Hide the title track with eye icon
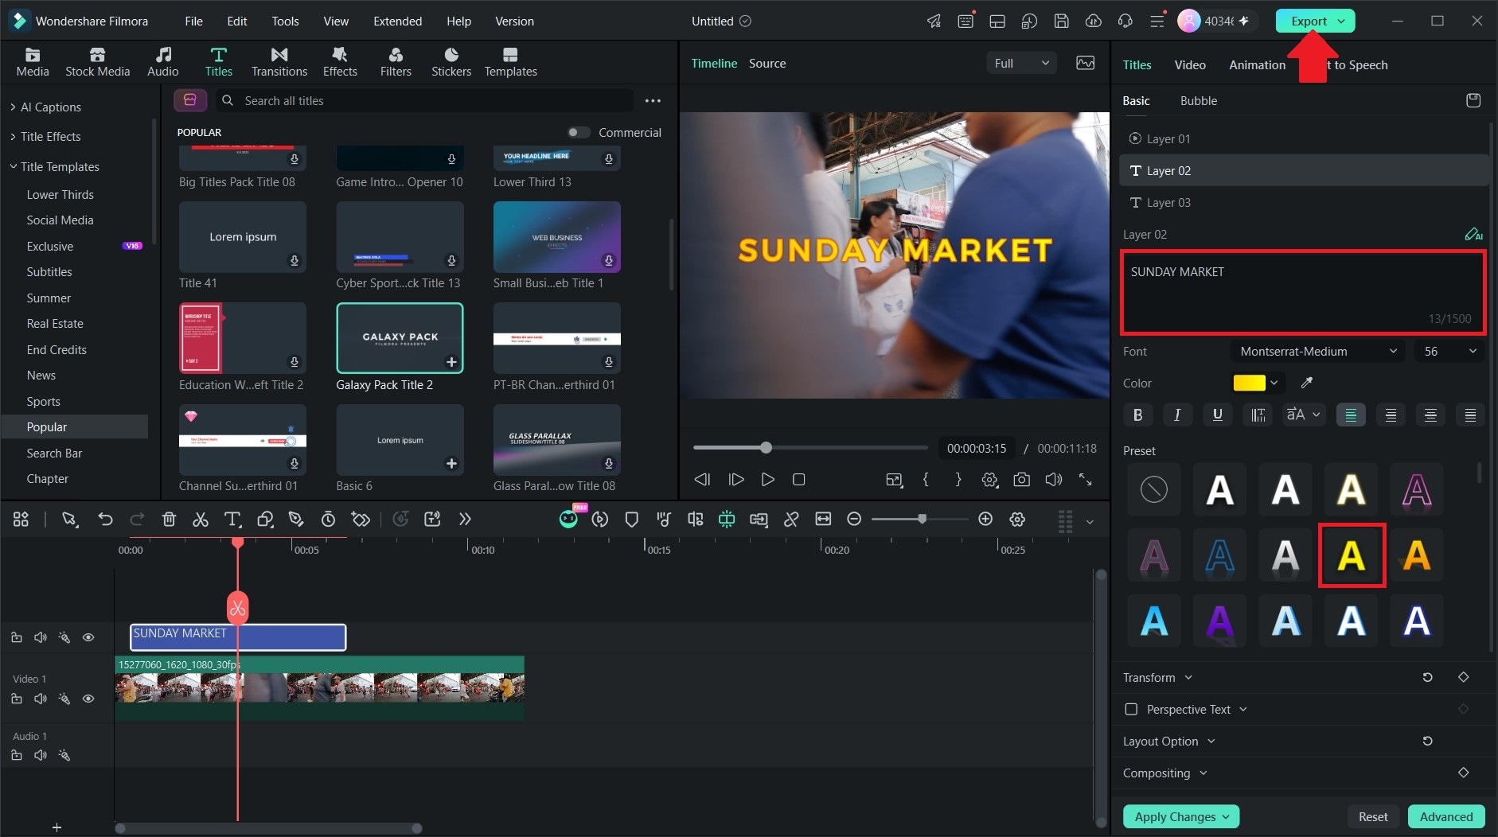Screen dimensions: 1498x837 88,637
